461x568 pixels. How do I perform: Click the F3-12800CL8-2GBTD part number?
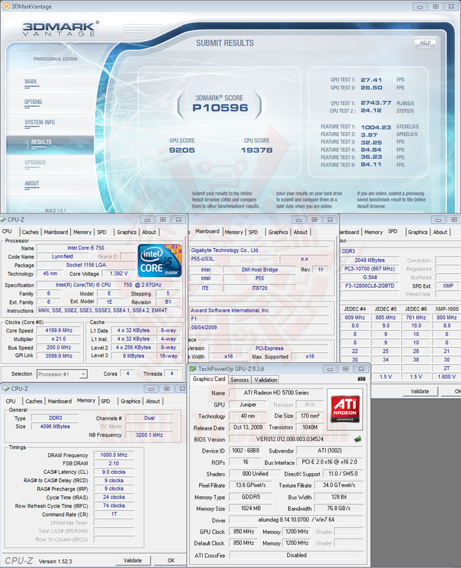[370, 286]
